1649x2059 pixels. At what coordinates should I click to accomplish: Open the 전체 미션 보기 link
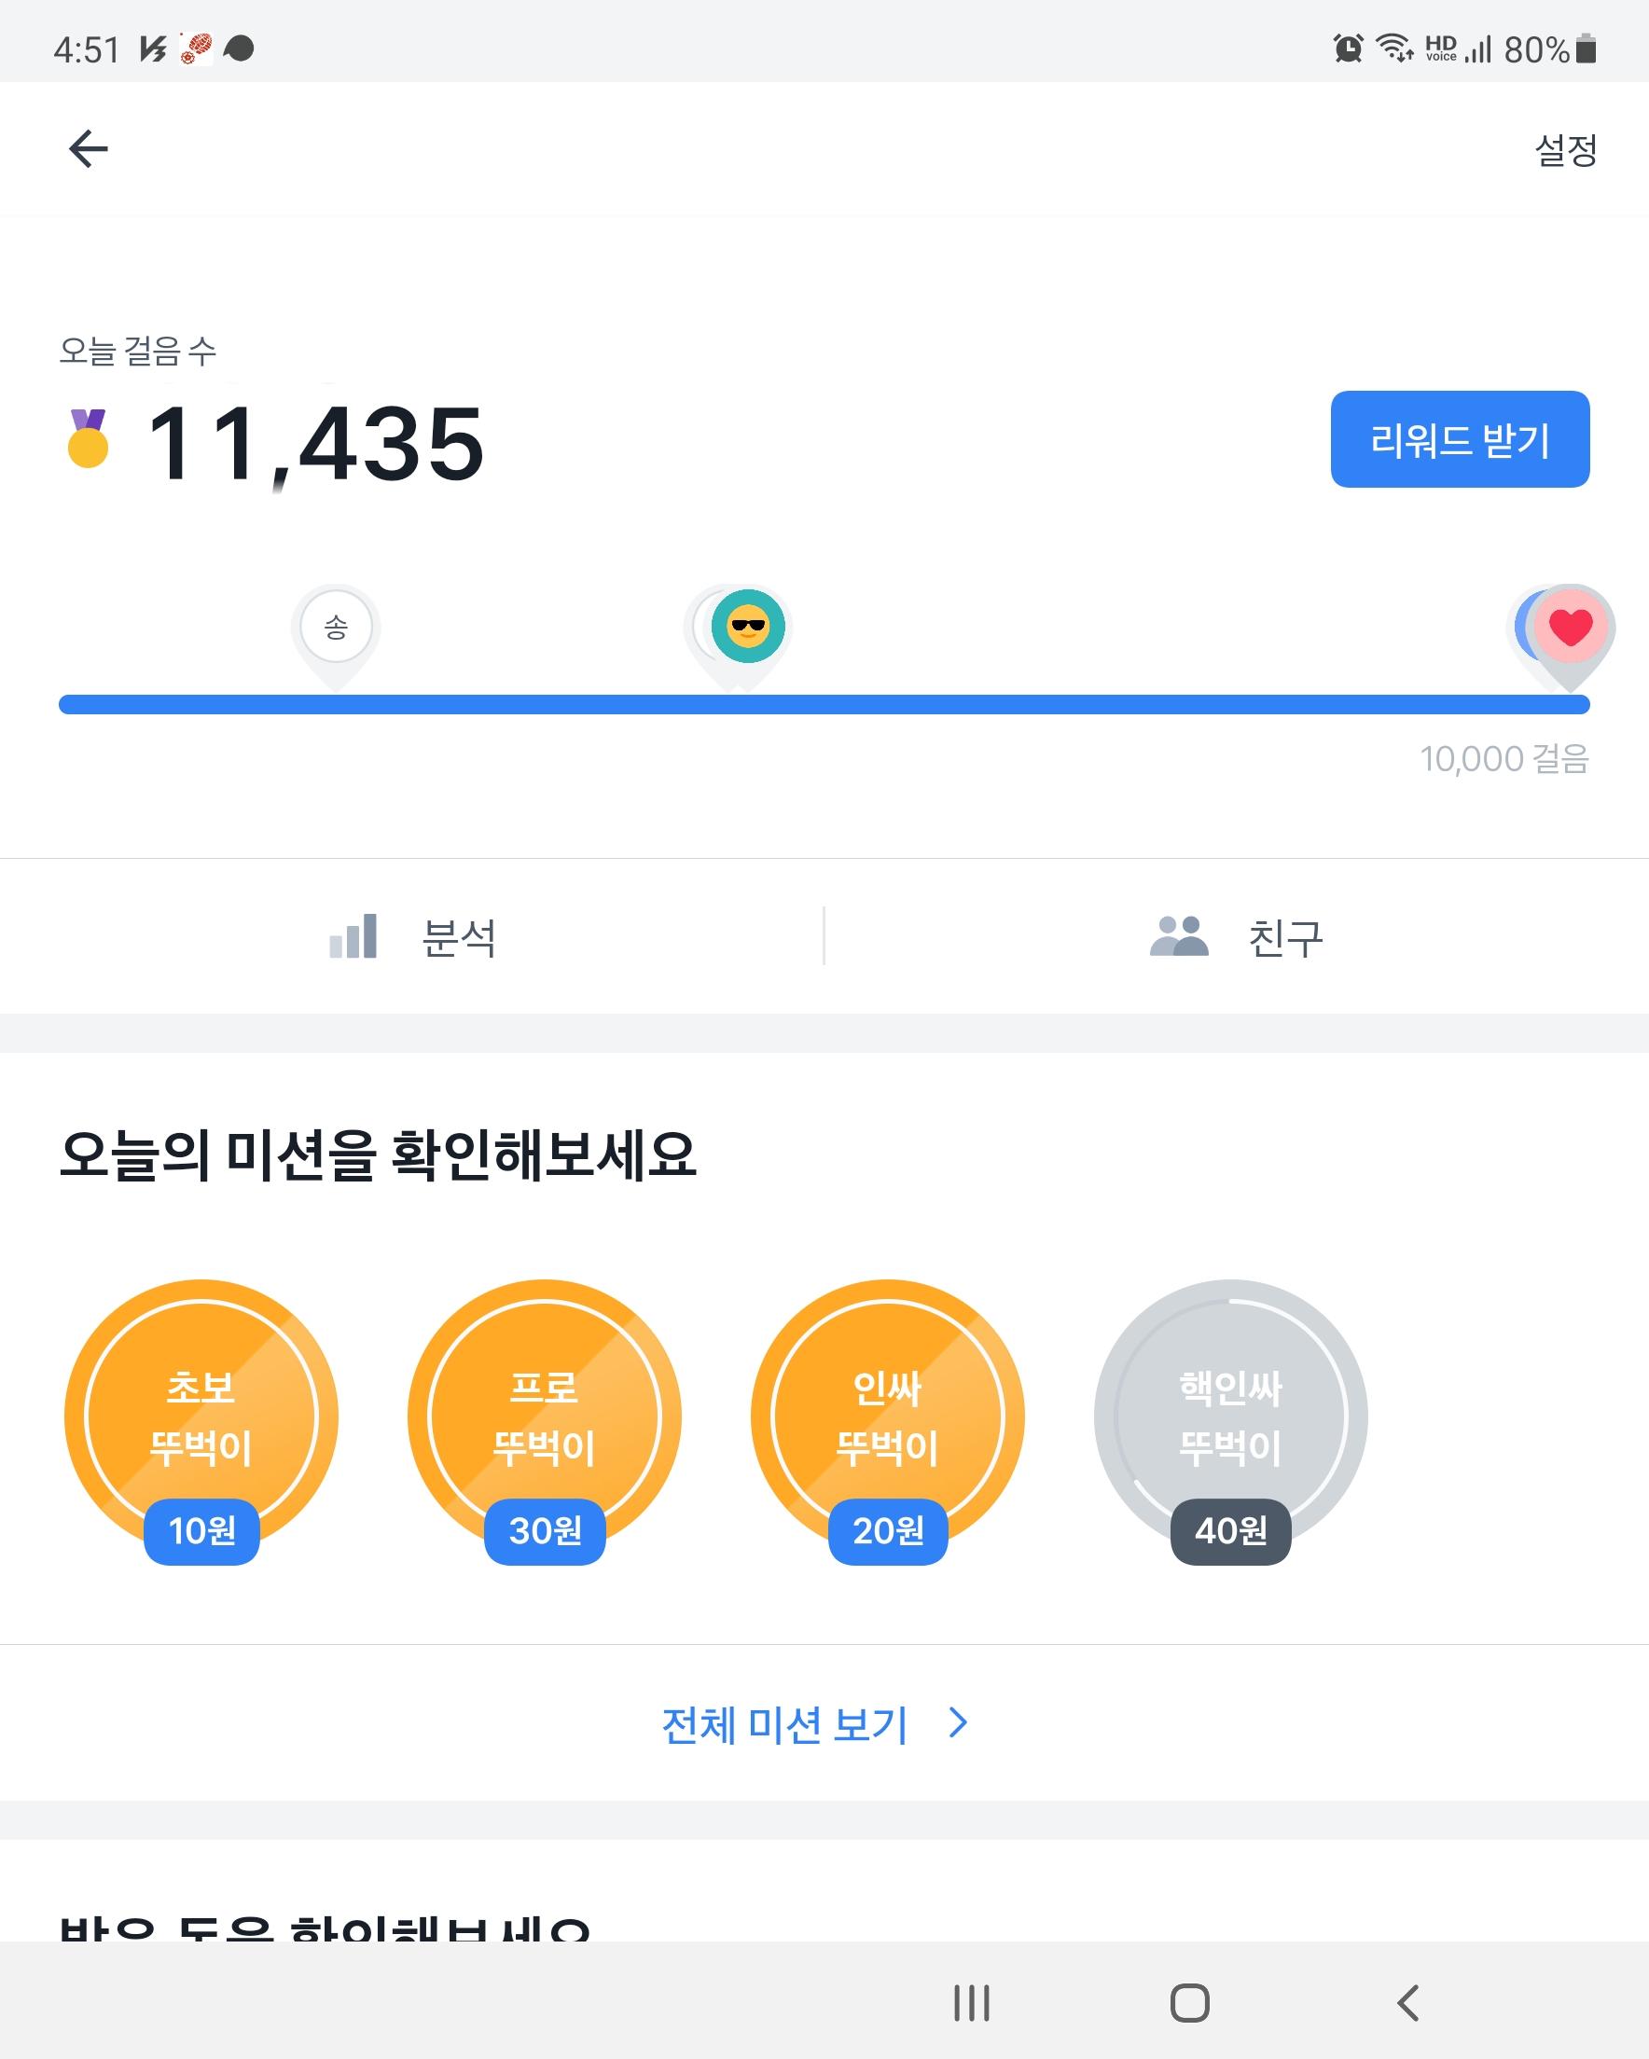point(785,1725)
